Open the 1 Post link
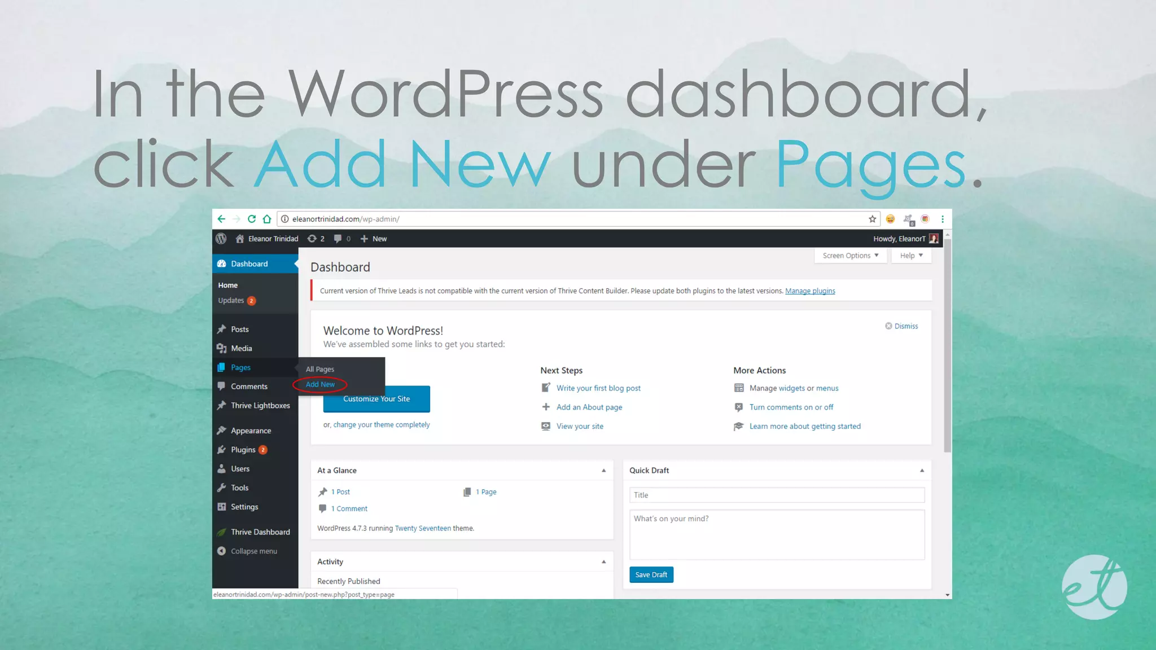The height and width of the screenshot is (650, 1156). tap(340, 492)
